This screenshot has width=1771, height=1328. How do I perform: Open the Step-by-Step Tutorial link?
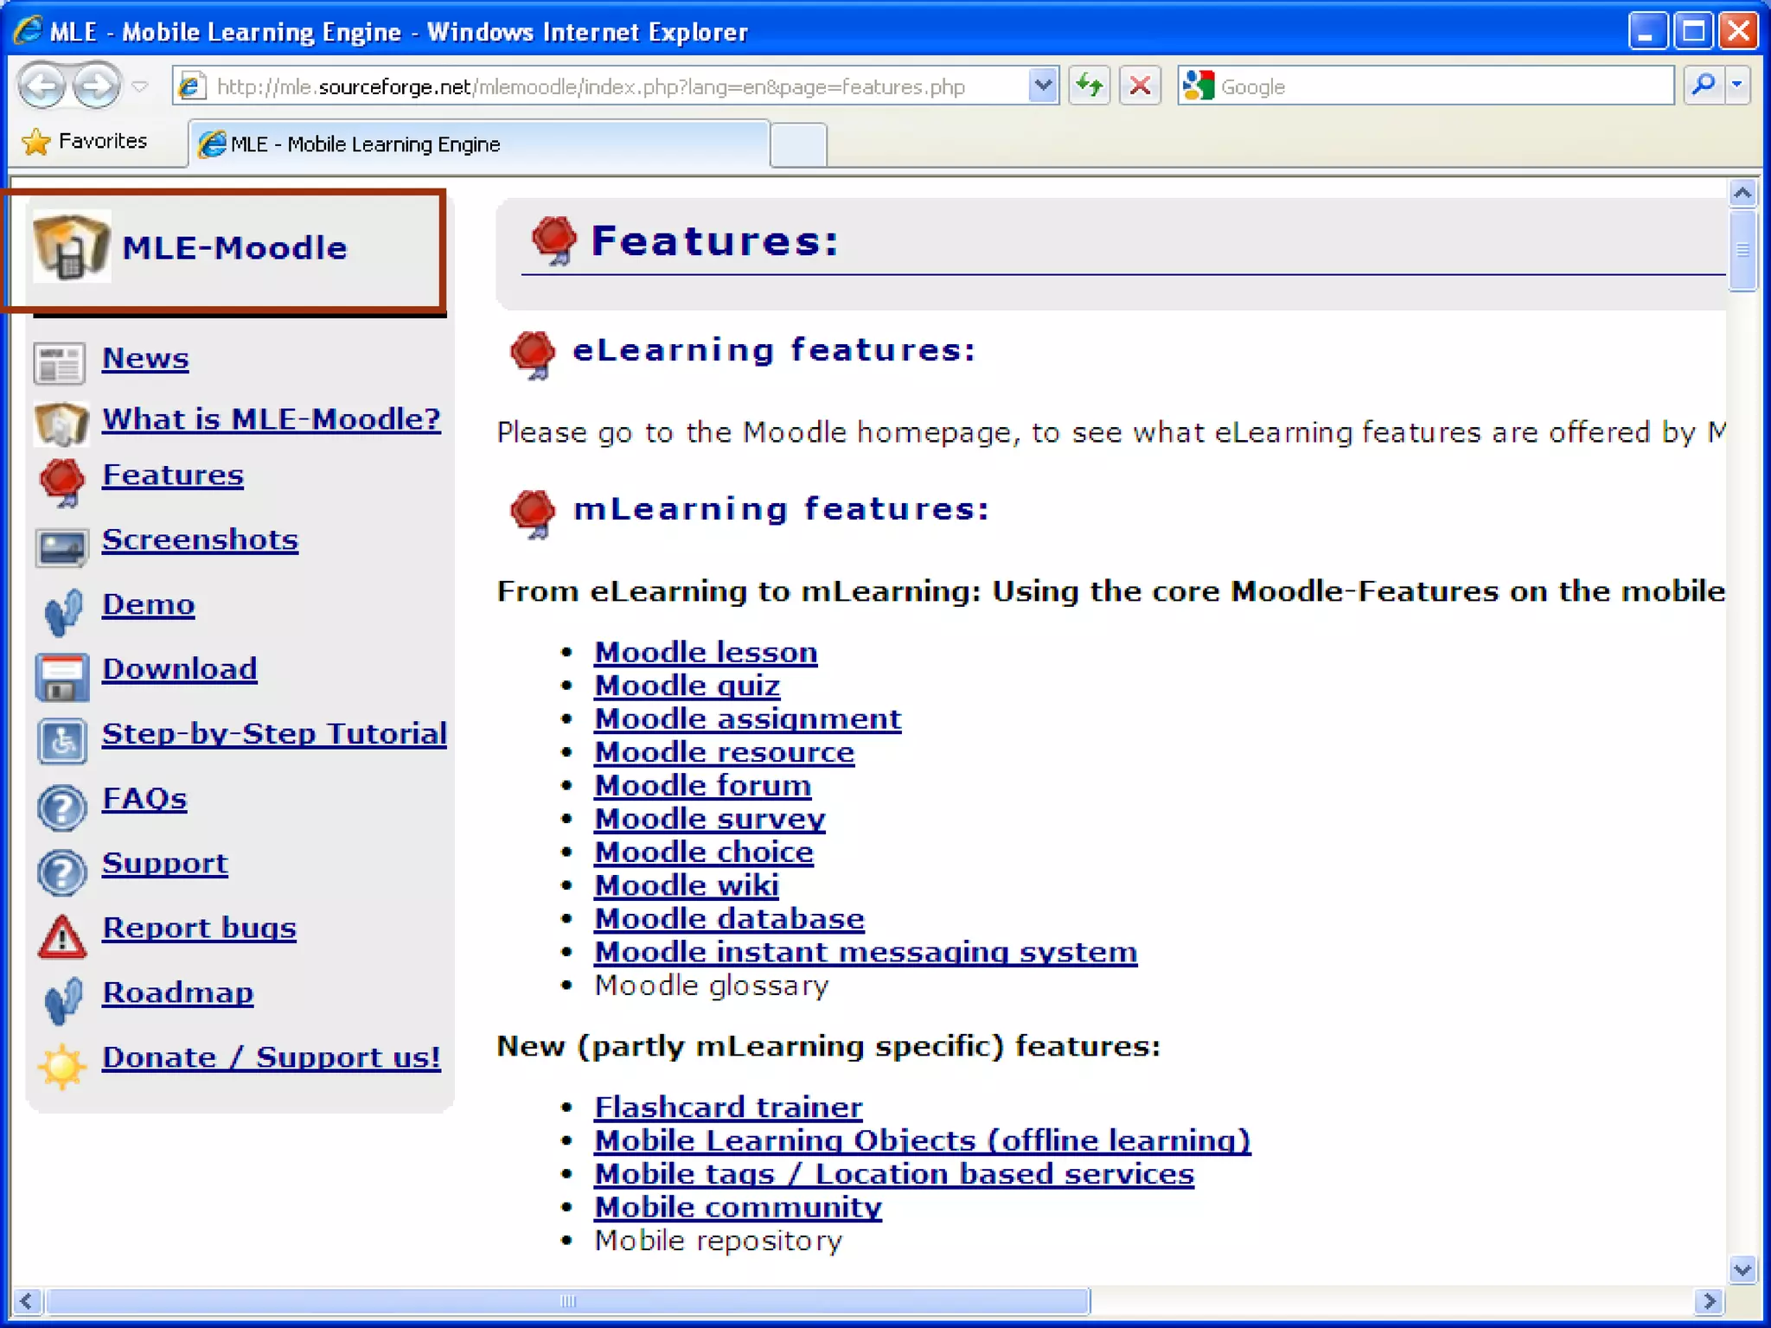pyautogui.click(x=274, y=734)
